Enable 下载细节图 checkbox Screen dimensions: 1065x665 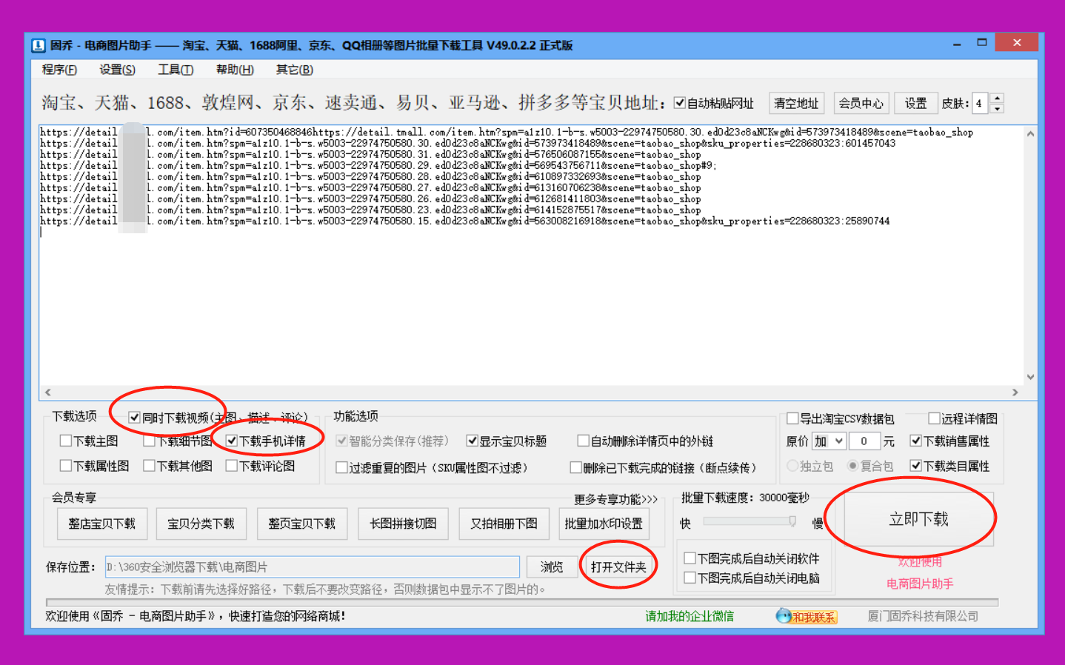click(149, 441)
